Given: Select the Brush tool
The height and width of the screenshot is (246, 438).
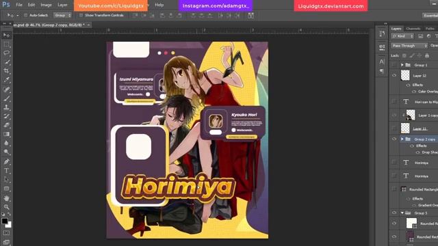Looking at the screenshot, I should (6, 98).
